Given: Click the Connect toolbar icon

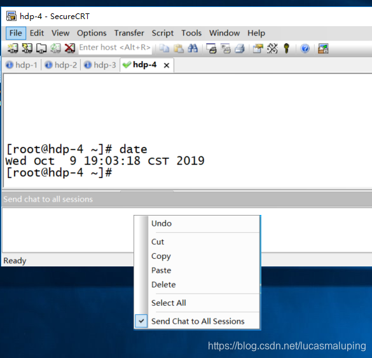Looking at the screenshot, I should click(13, 48).
